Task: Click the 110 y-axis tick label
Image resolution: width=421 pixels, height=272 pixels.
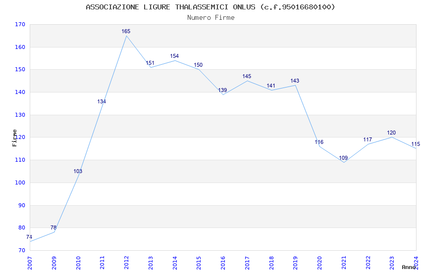Action: (20, 160)
